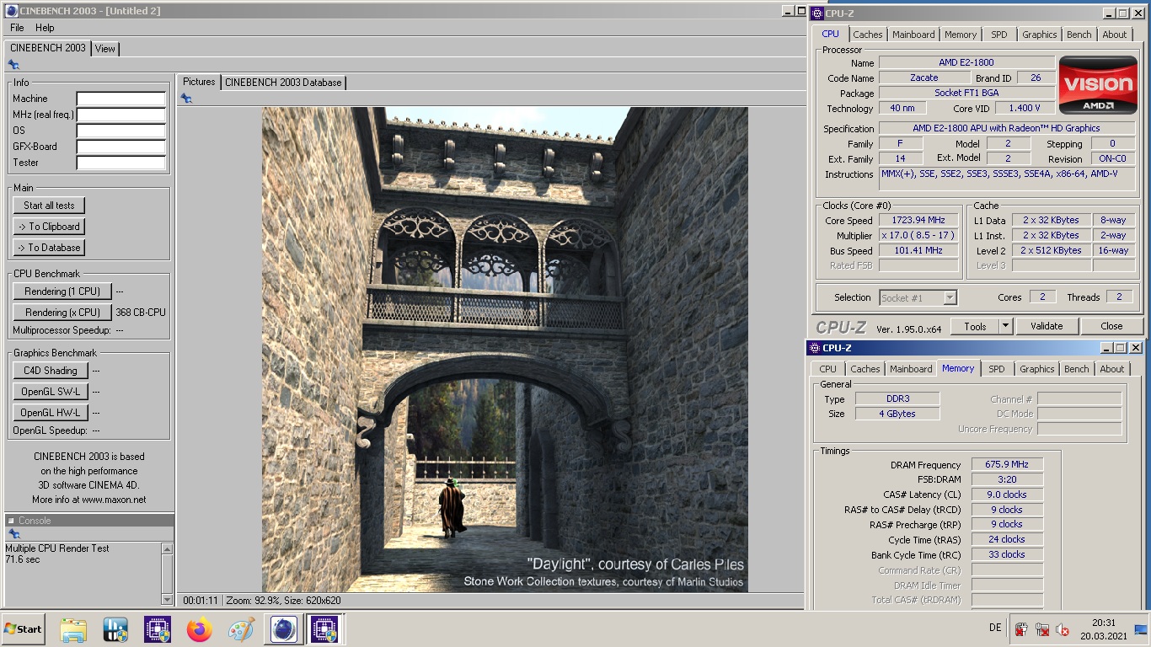Viewport: 1151px width, 647px height.
Task: Click the CINEBENCH title bar app icon
Action: point(11,11)
